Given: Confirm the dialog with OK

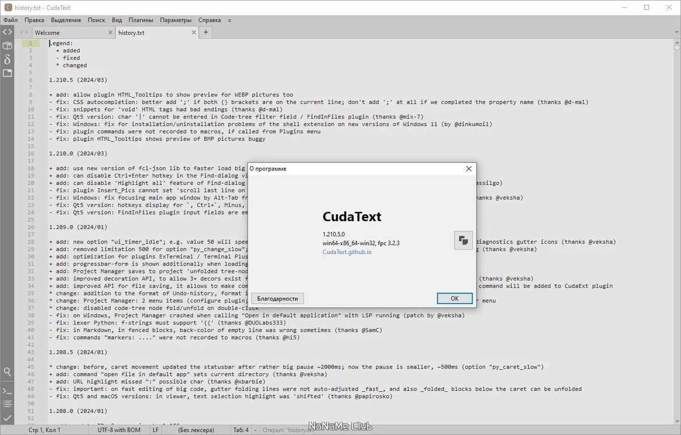Looking at the screenshot, I should point(455,298).
